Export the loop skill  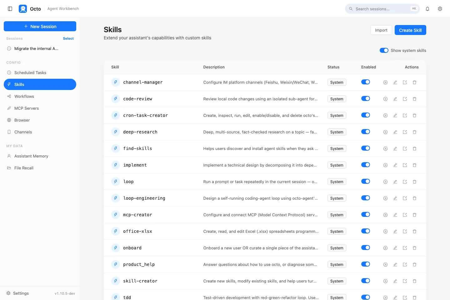405,182
